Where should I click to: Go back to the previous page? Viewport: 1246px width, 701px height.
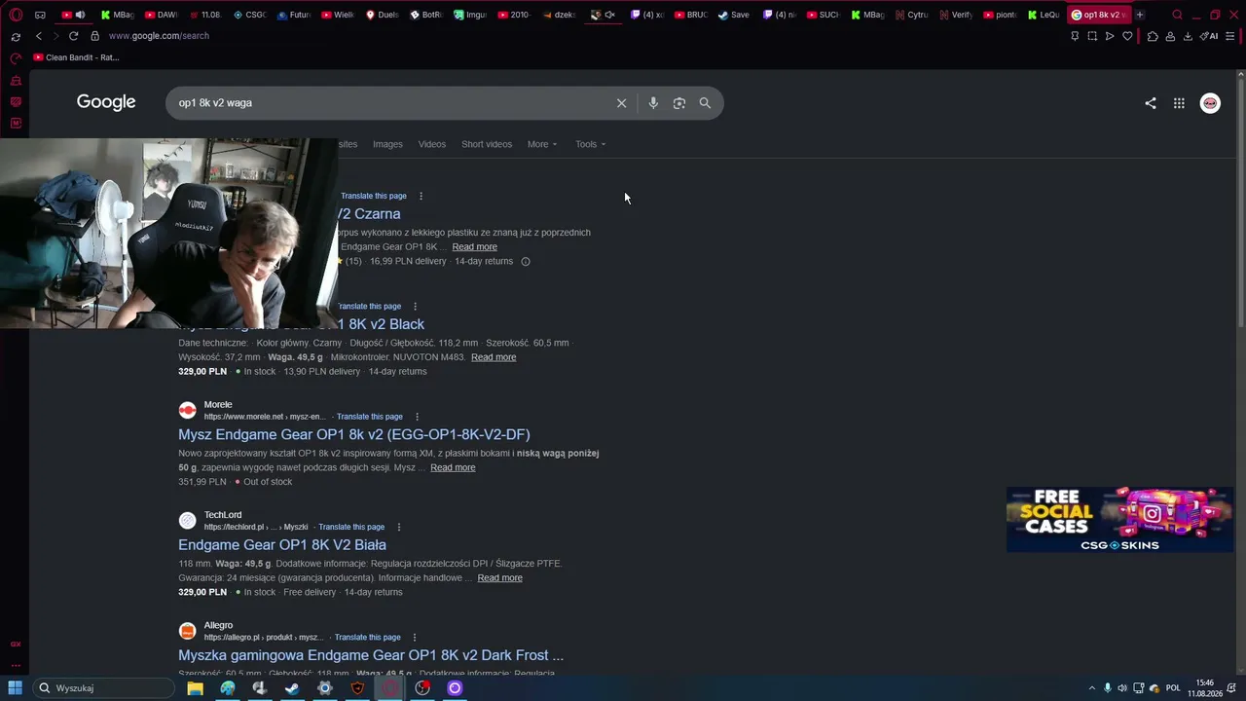[38, 36]
